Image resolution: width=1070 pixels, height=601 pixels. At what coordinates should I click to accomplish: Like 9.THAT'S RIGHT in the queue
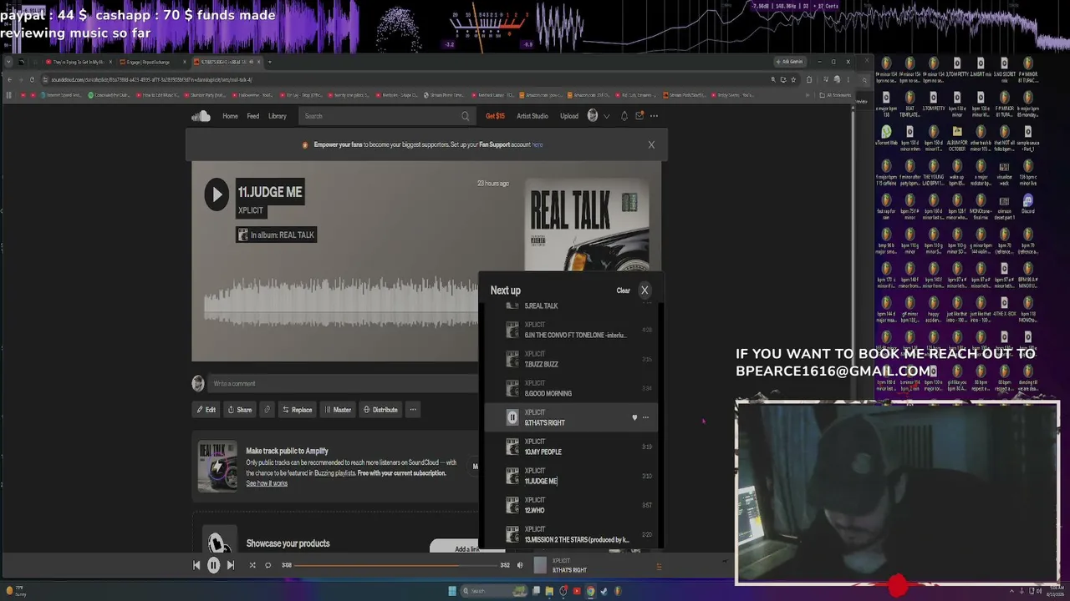point(634,417)
